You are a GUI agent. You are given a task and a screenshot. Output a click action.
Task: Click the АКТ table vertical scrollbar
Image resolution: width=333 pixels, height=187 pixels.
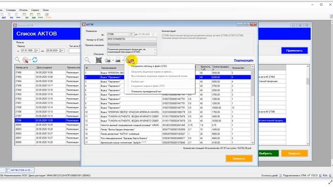(252, 105)
